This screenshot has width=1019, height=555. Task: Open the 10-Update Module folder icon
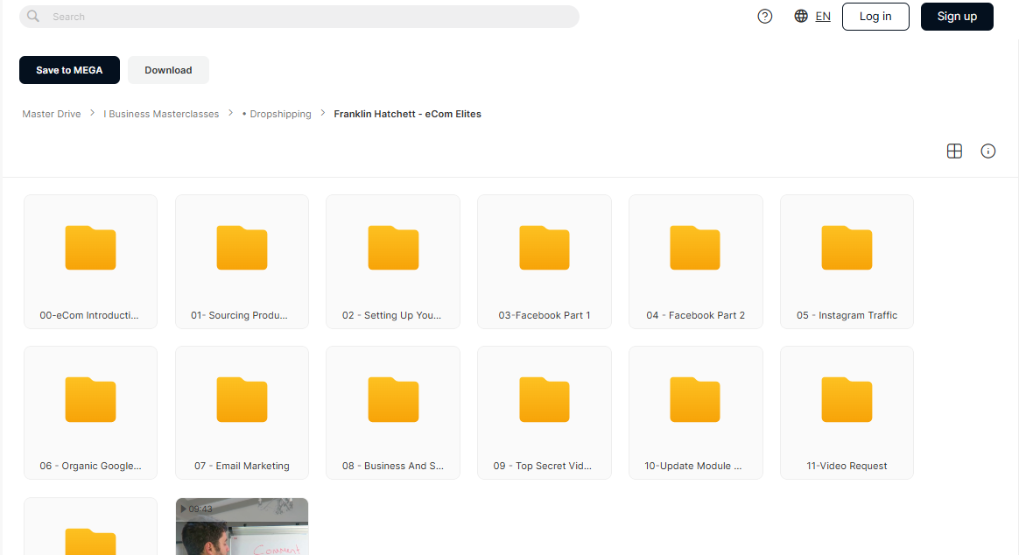[695, 399]
